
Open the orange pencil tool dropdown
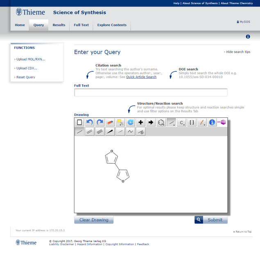202,122
